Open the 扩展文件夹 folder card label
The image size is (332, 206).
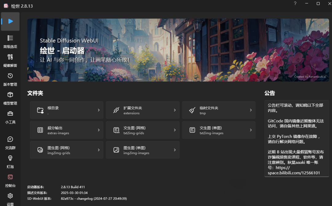coord(132,108)
